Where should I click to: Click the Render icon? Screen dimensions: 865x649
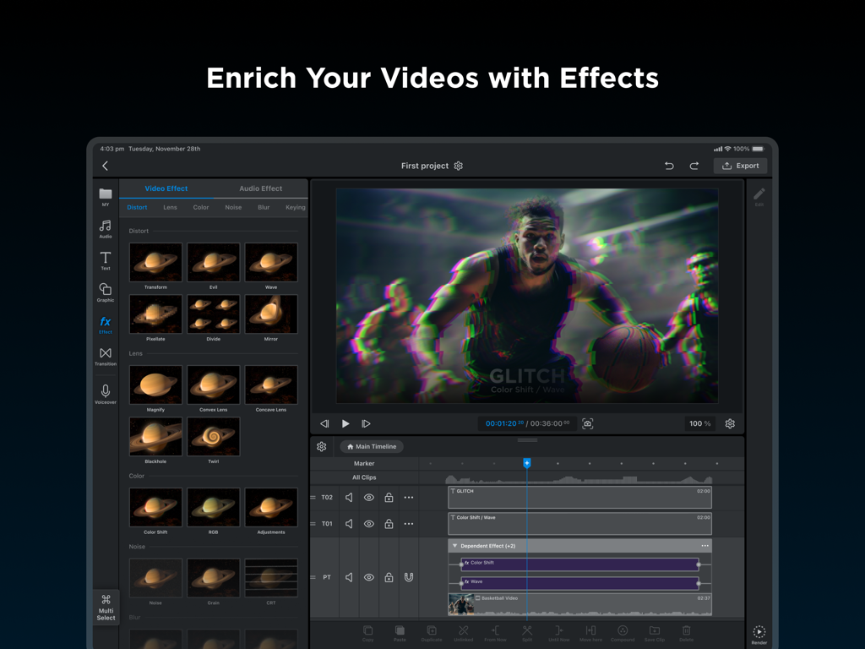click(x=759, y=634)
